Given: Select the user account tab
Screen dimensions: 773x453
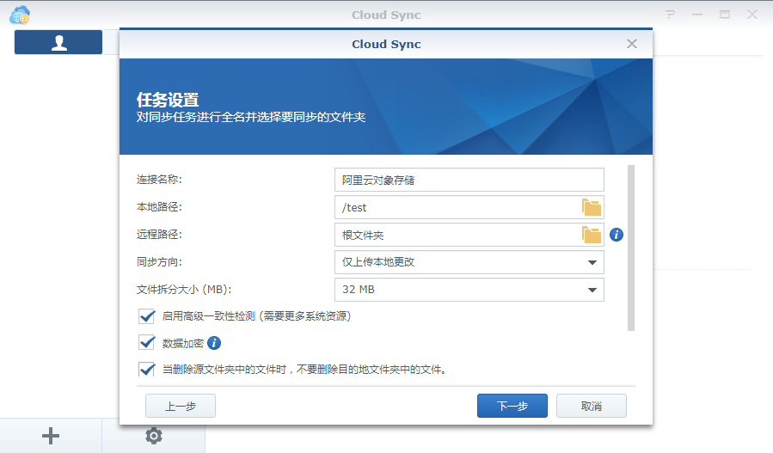Looking at the screenshot, I should point(58,42).
